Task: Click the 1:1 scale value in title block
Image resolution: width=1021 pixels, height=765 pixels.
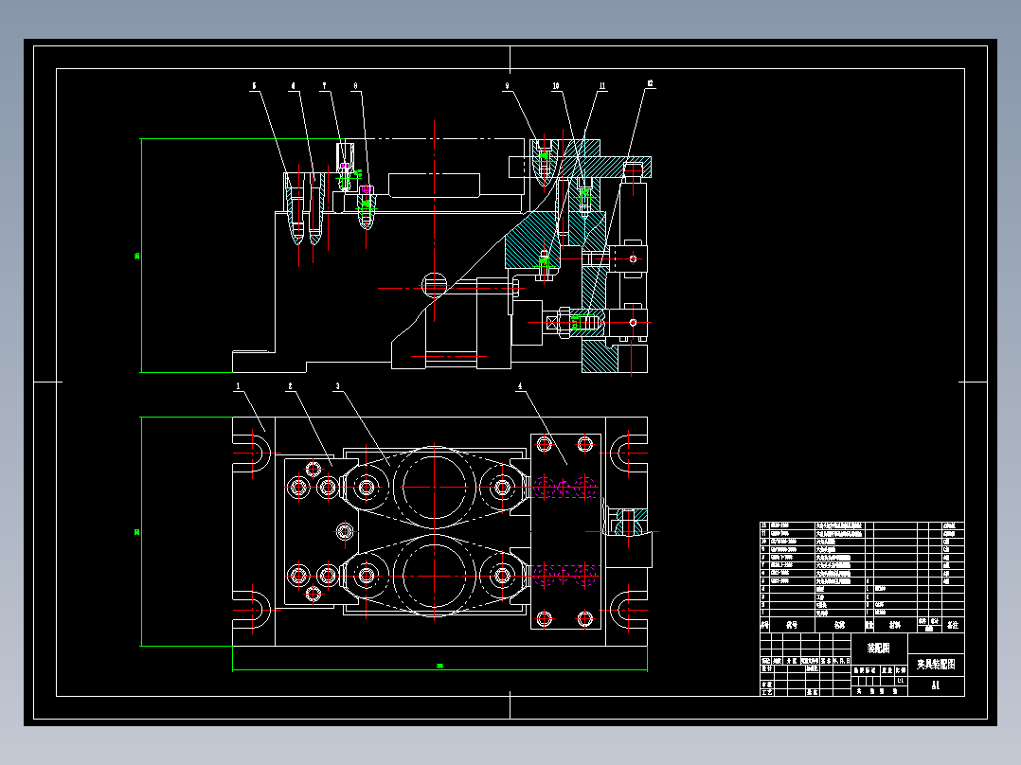Action: click(901, 681)
